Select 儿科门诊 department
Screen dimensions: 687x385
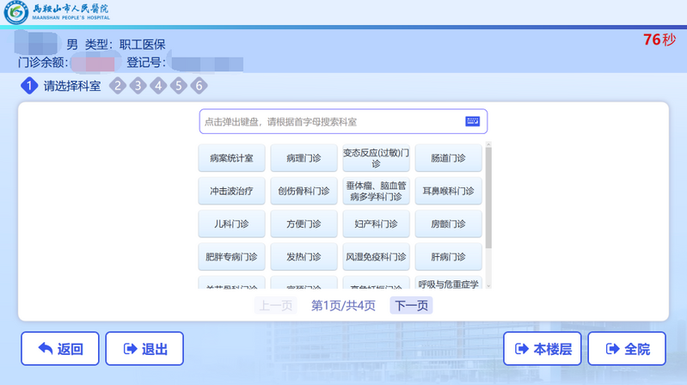click(231, 223)
